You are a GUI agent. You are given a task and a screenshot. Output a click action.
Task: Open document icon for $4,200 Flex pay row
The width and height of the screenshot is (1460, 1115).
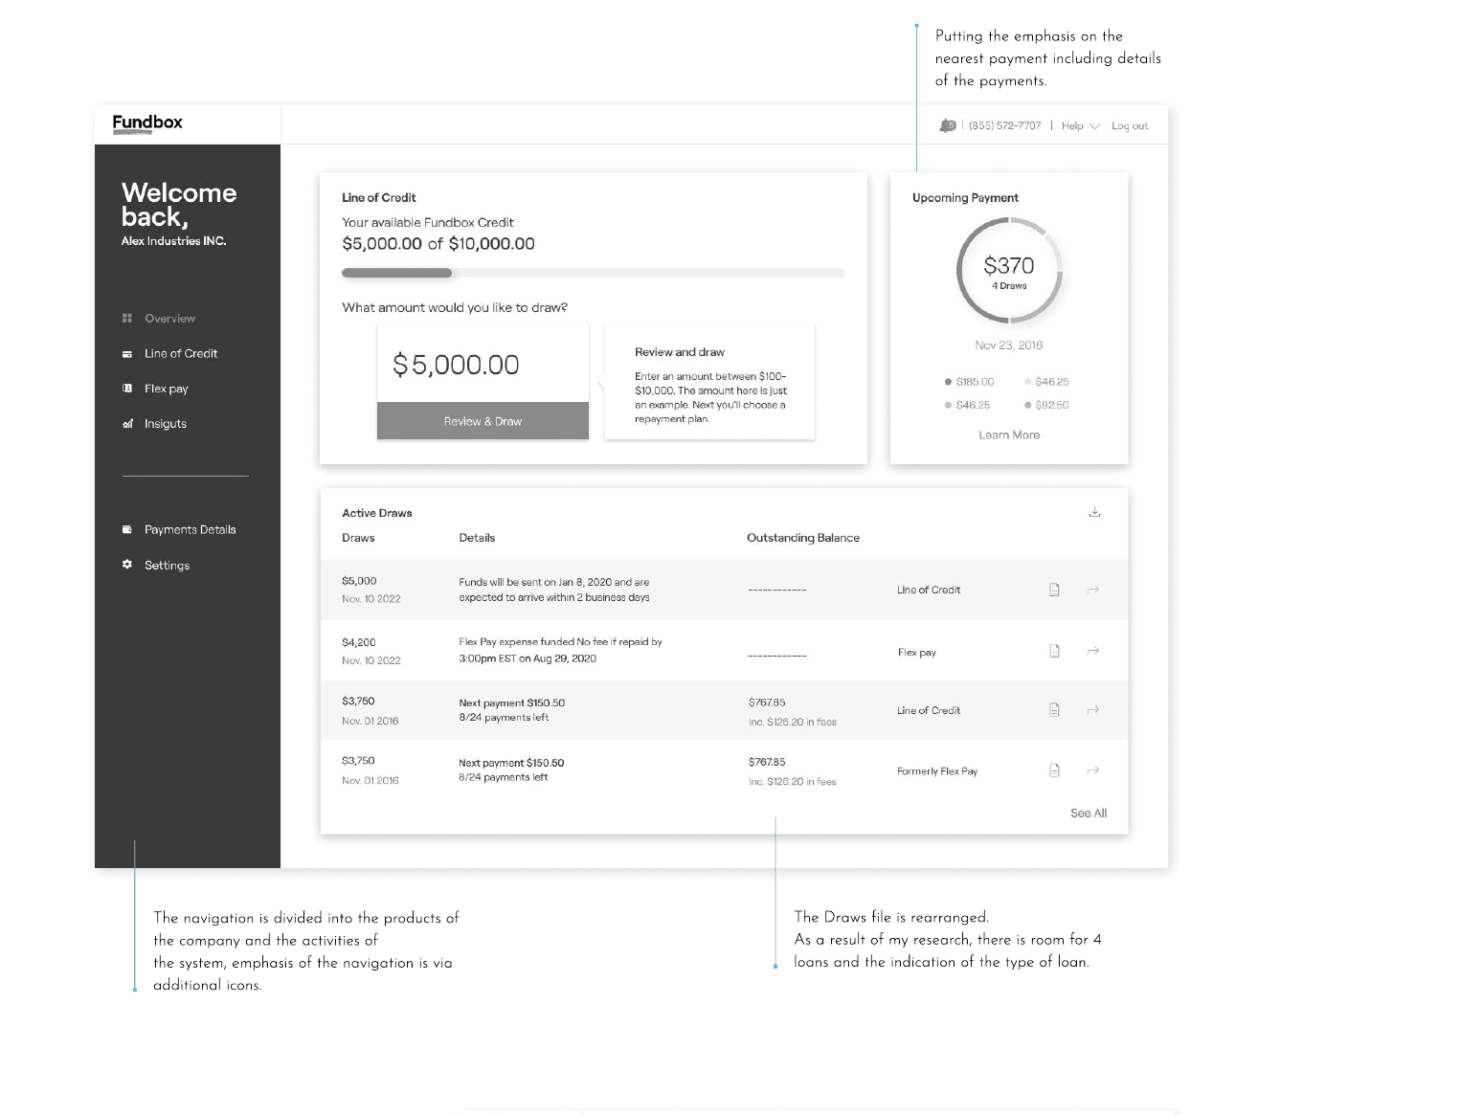tap(1054, 651)
